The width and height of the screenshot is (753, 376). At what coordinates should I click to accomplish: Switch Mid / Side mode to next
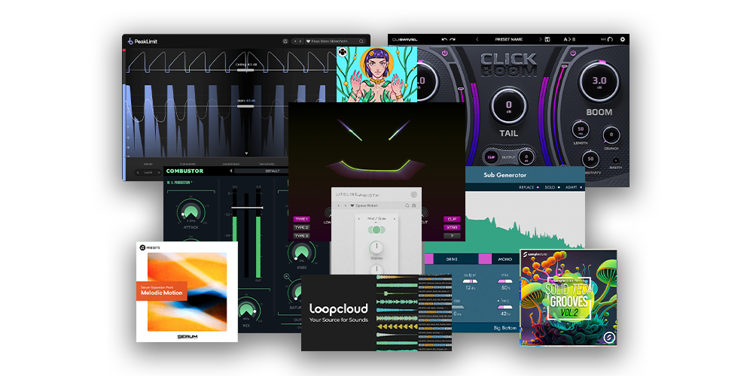[395, 219]
